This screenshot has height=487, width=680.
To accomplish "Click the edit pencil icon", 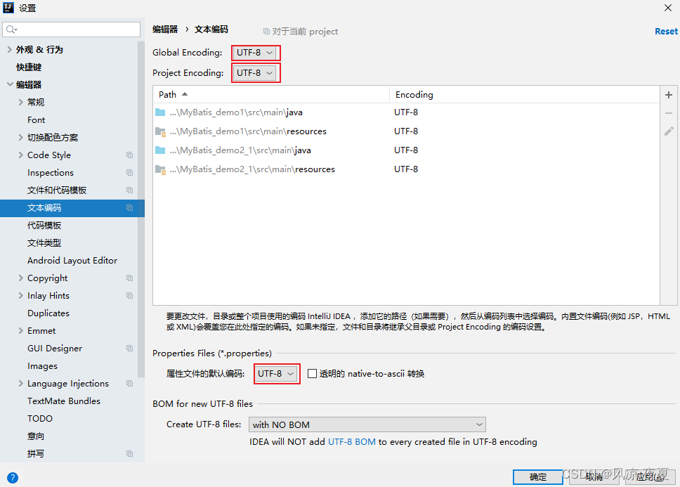I will tap(669, 131).
